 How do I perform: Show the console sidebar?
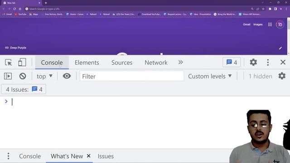coord(8,76)
